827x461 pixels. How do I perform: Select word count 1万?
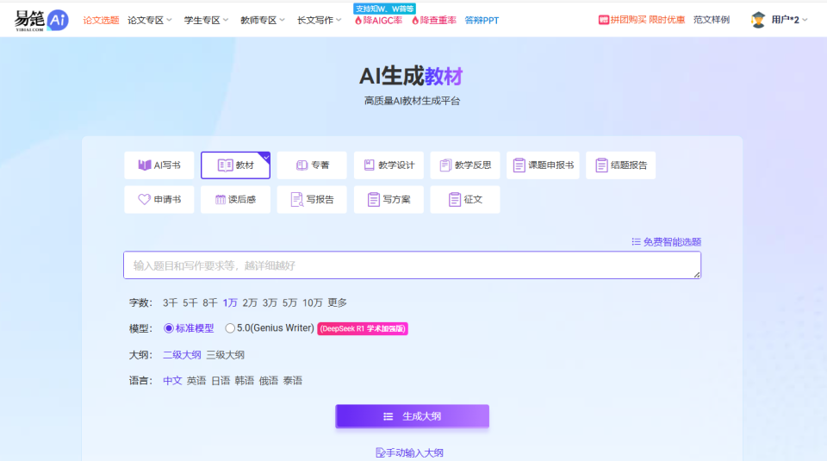[230, 302]
